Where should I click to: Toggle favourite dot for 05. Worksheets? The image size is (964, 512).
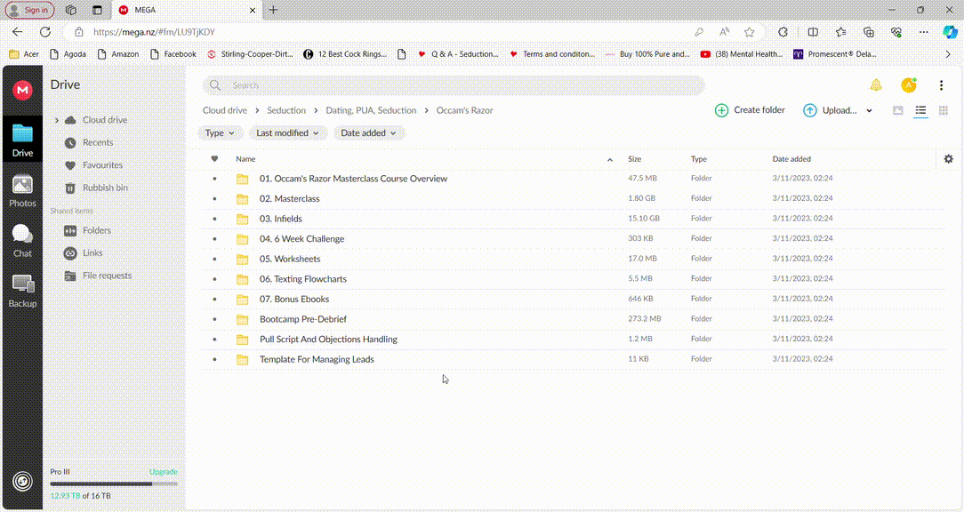pos(214,259)
